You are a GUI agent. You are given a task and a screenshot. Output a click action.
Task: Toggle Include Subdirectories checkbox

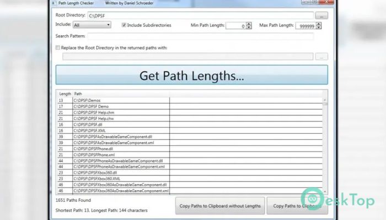point(124,25)
